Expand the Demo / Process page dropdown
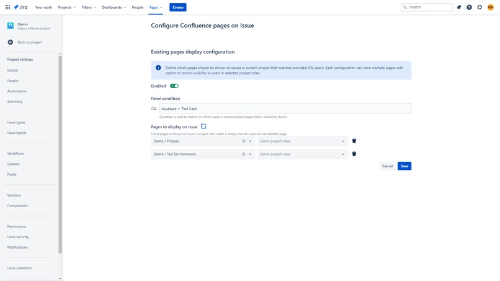 (250, 141)
